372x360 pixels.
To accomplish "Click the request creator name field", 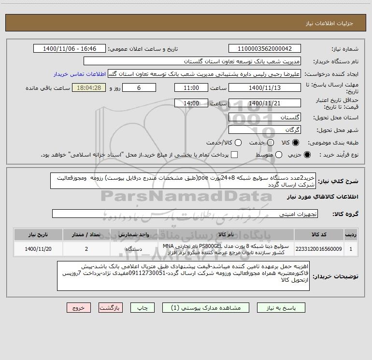I will (204, 74).
